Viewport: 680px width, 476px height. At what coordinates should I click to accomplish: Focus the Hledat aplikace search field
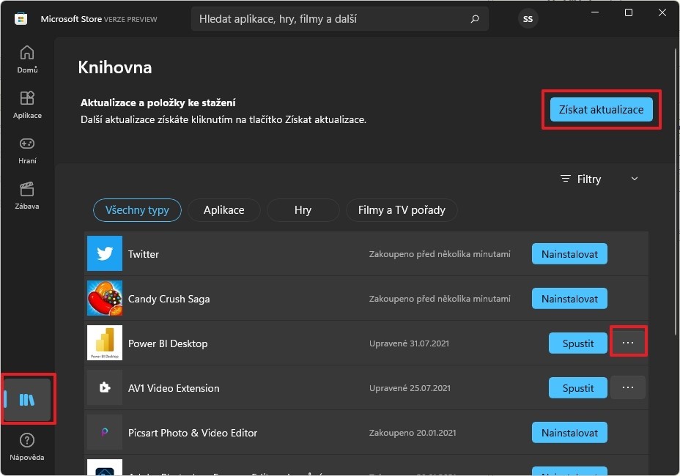pos(330,19)
